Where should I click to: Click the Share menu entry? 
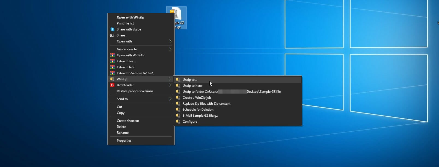141,35
